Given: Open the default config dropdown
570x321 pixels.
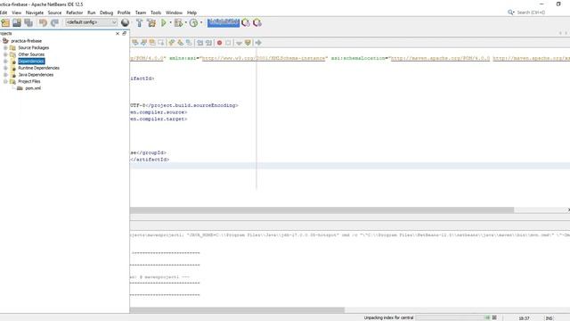Looking at the screenshot, I should click(x=91, y=22).
